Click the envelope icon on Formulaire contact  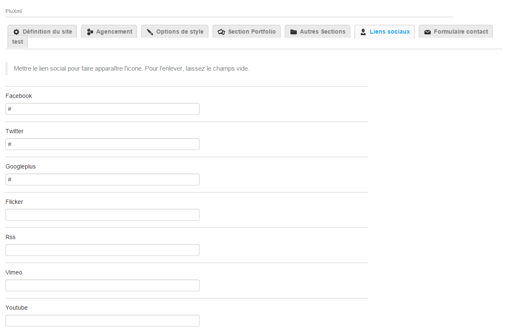point(428,32)
